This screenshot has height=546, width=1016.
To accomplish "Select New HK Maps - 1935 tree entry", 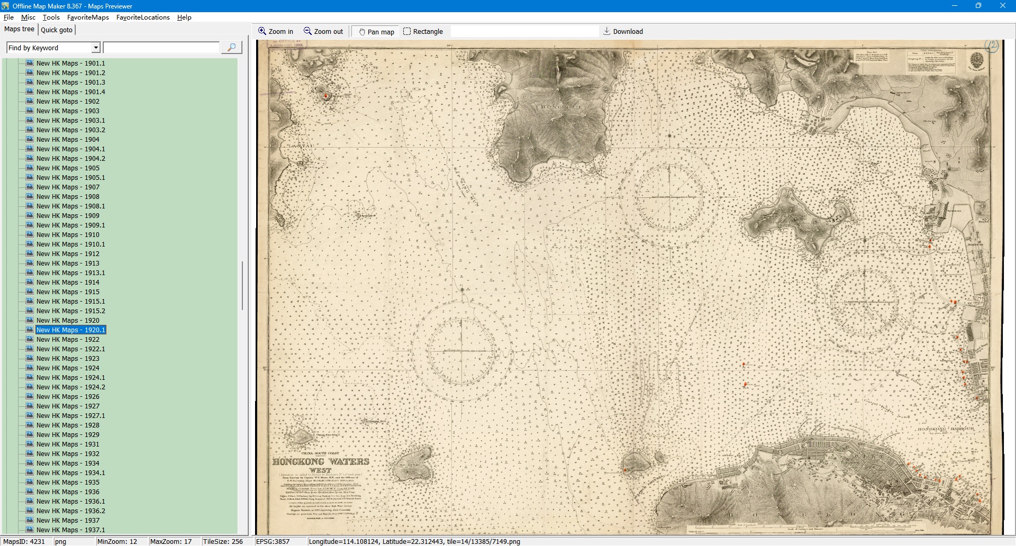I will tap(68, 482).
